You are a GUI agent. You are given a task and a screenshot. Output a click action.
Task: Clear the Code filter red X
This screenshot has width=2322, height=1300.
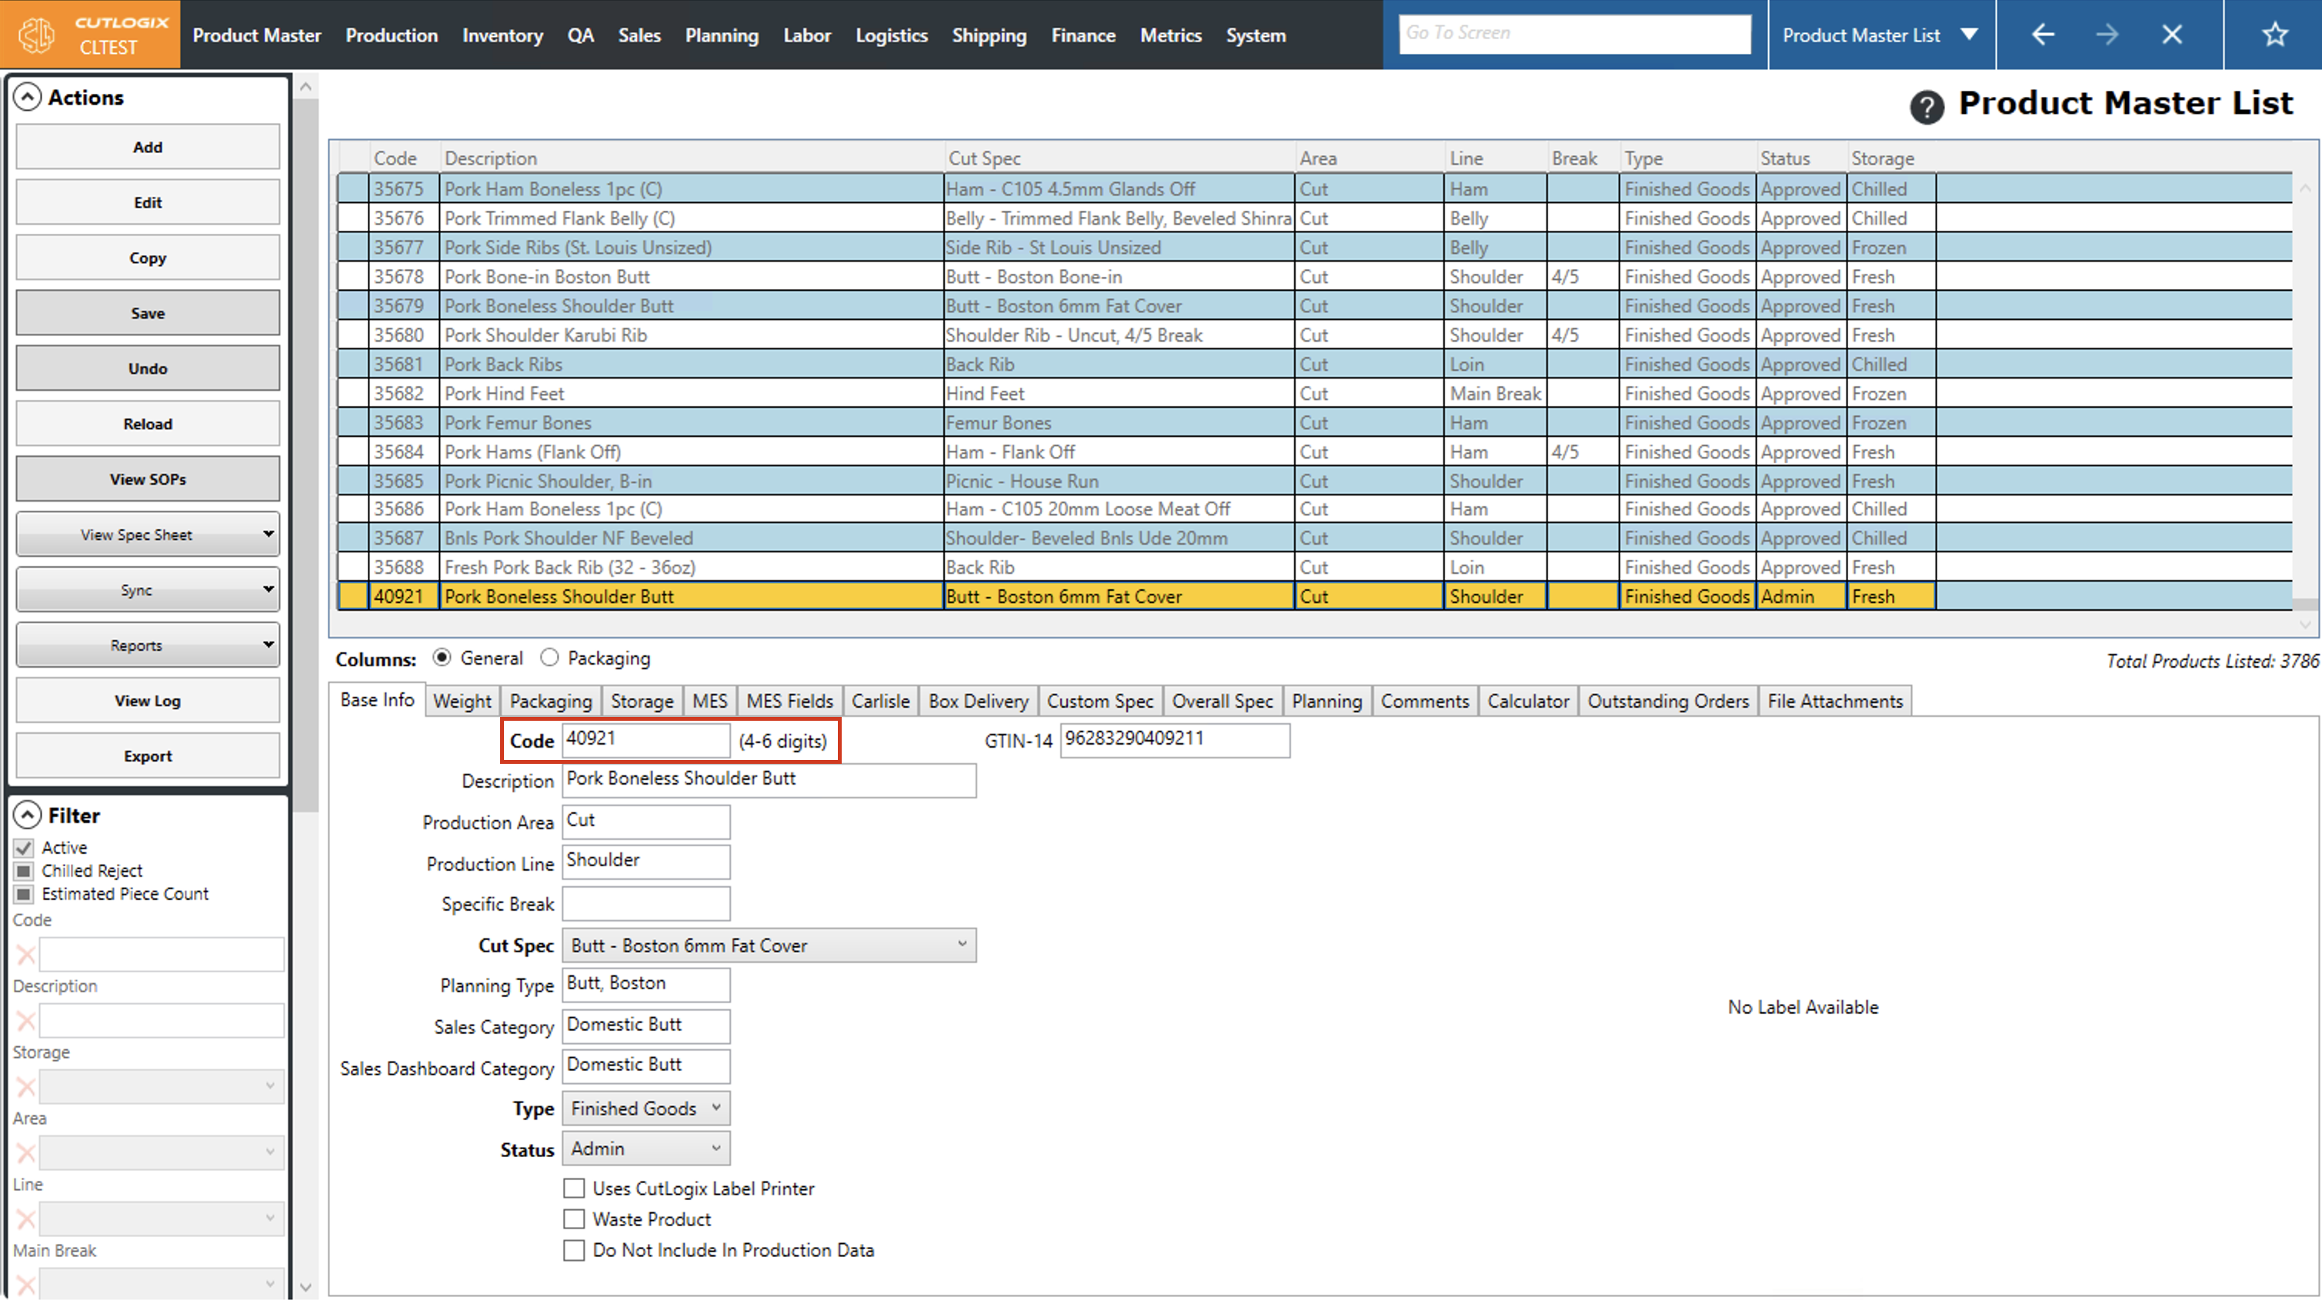pyautogui.click(x=26, y=955)
